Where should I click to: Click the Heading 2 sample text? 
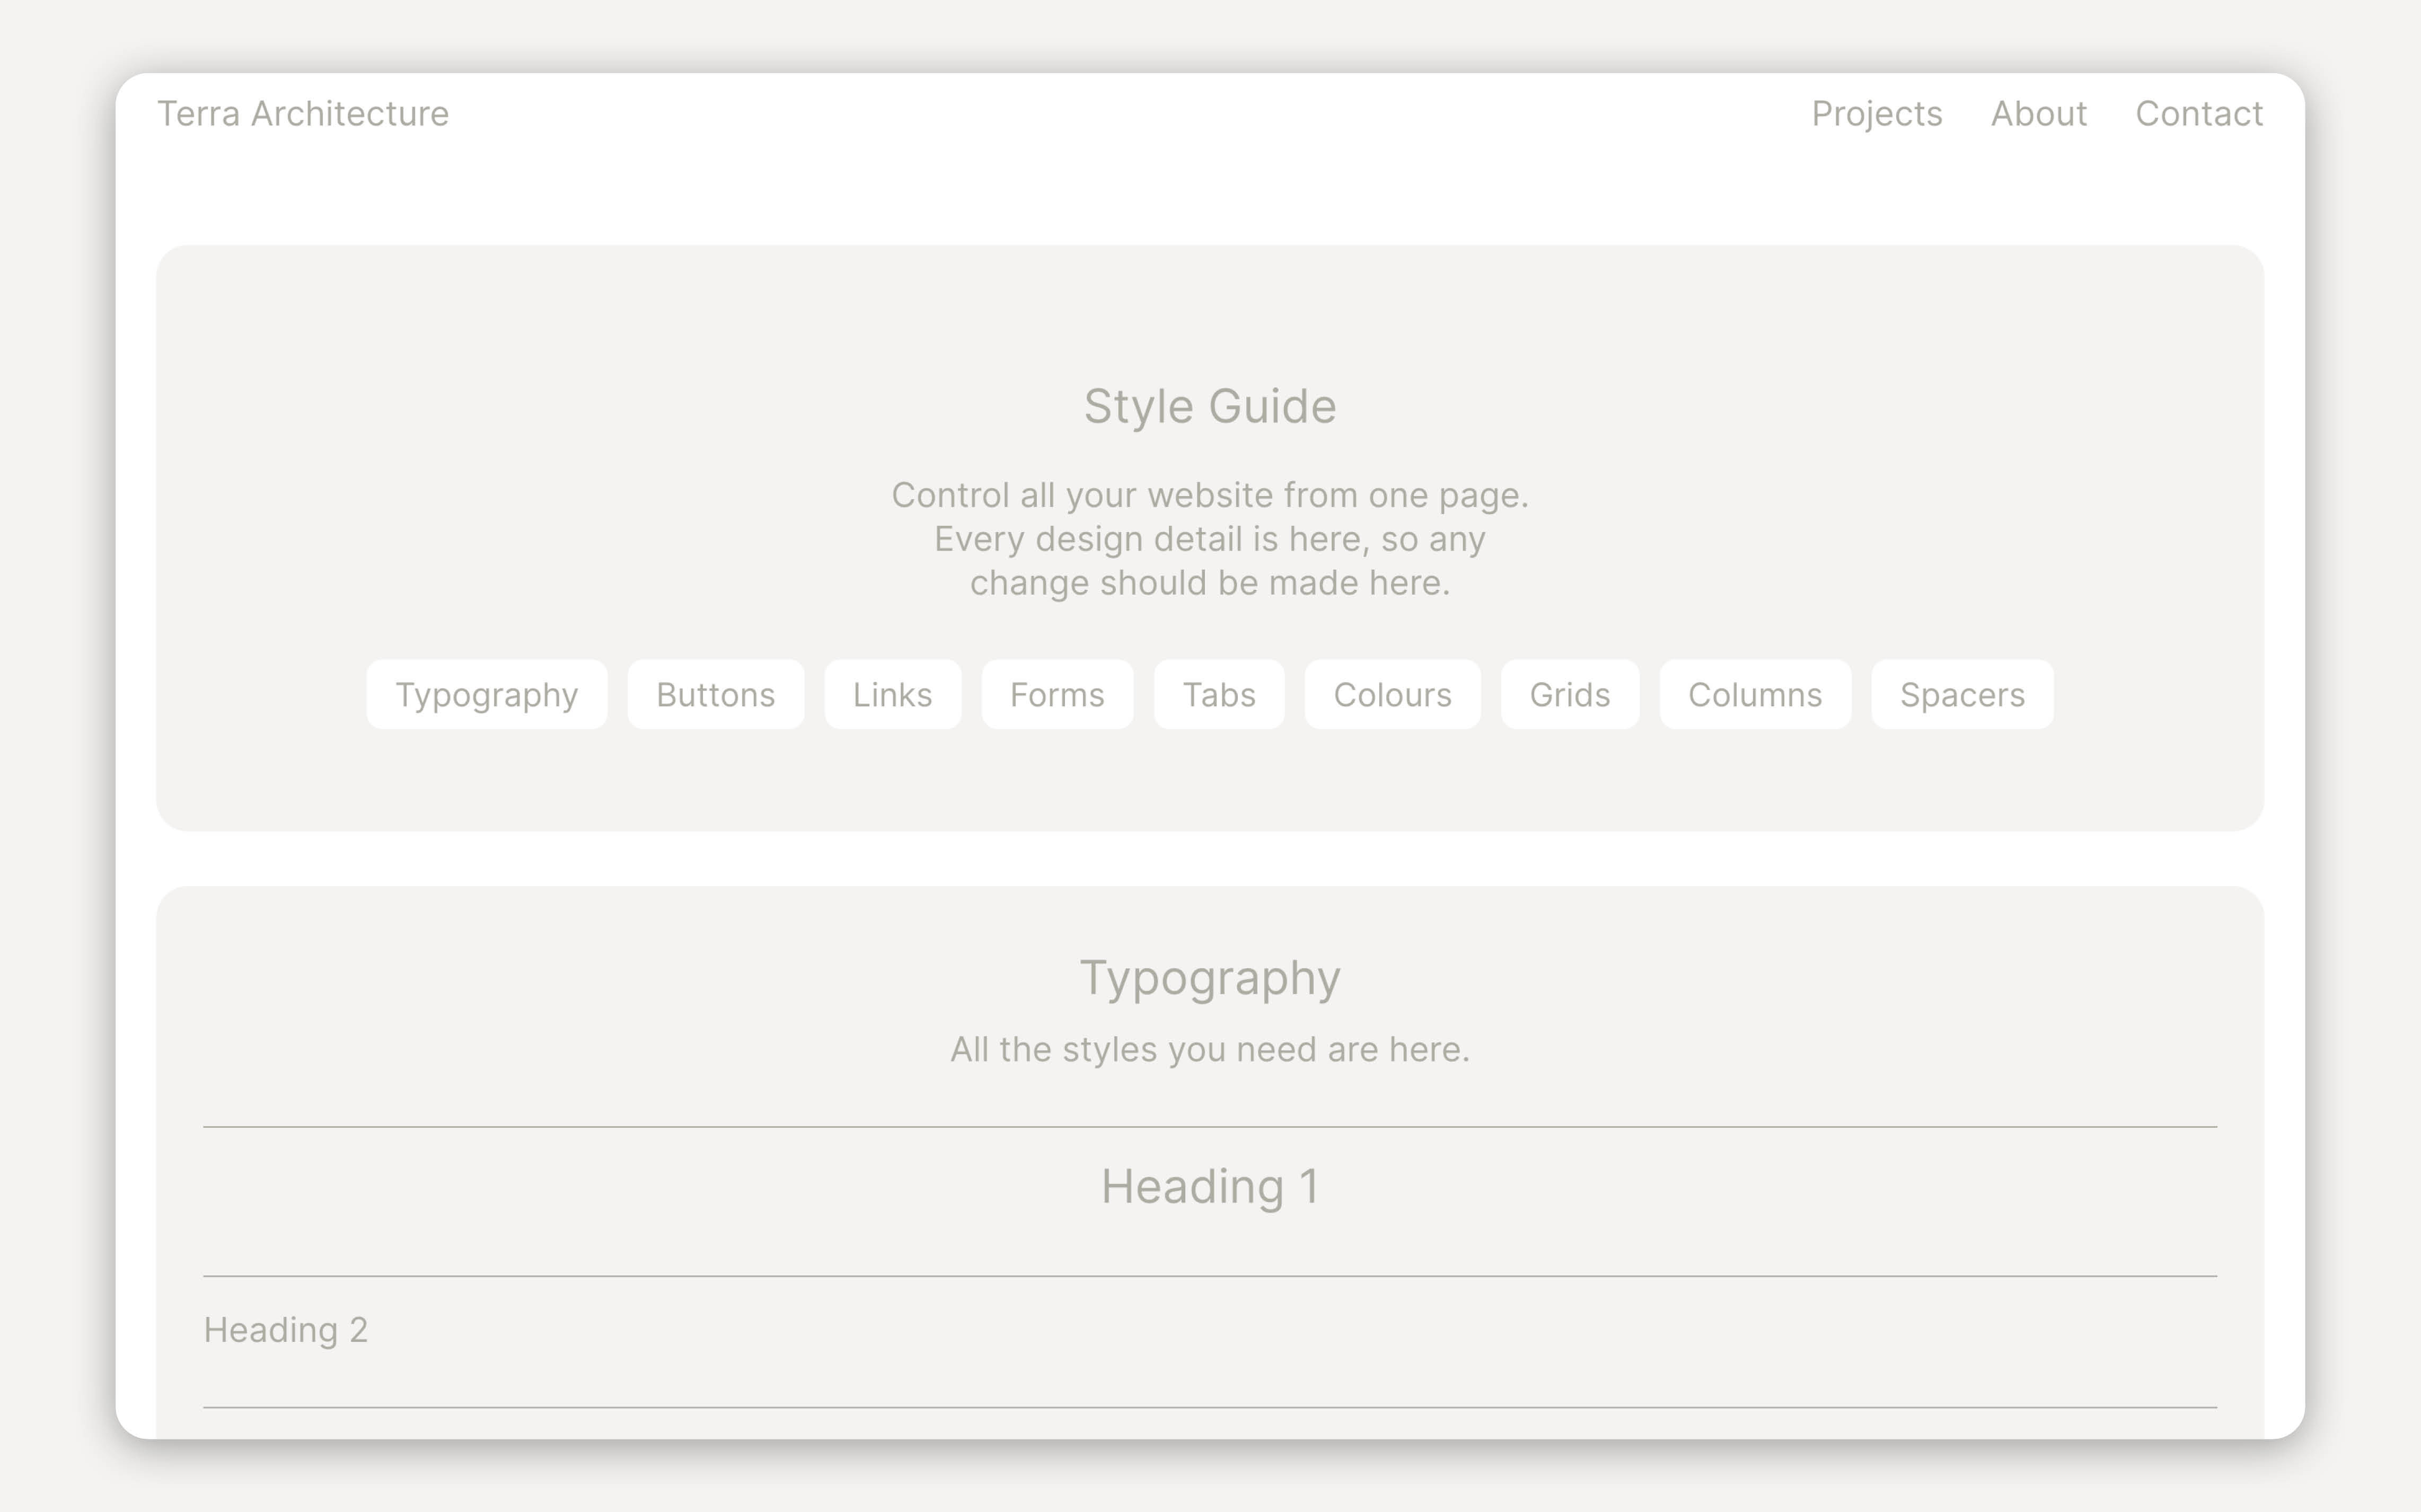[x=286, y=1330]
